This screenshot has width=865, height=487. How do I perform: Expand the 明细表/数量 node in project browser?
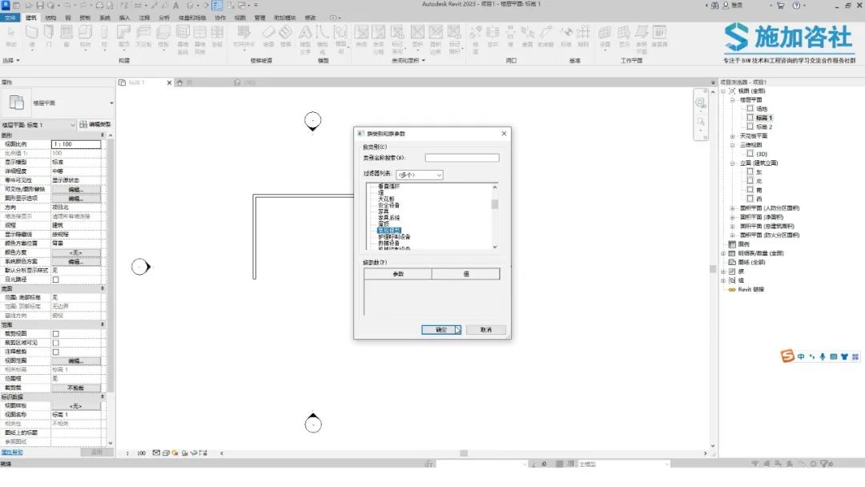point(723,253)
